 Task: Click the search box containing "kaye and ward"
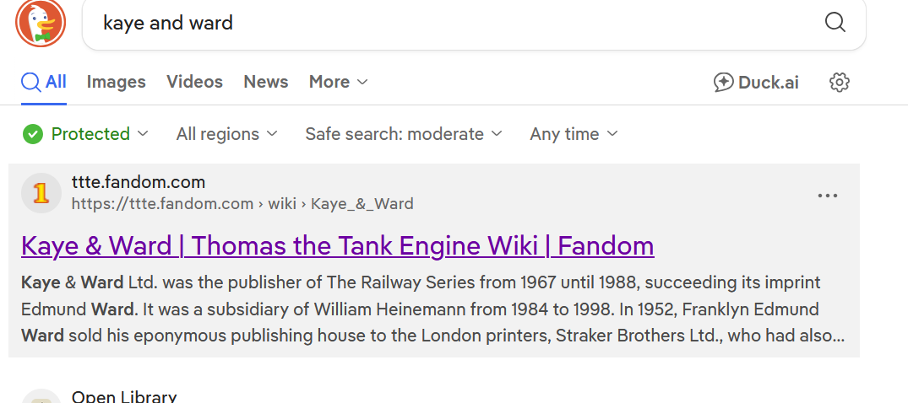pos(456,23)
